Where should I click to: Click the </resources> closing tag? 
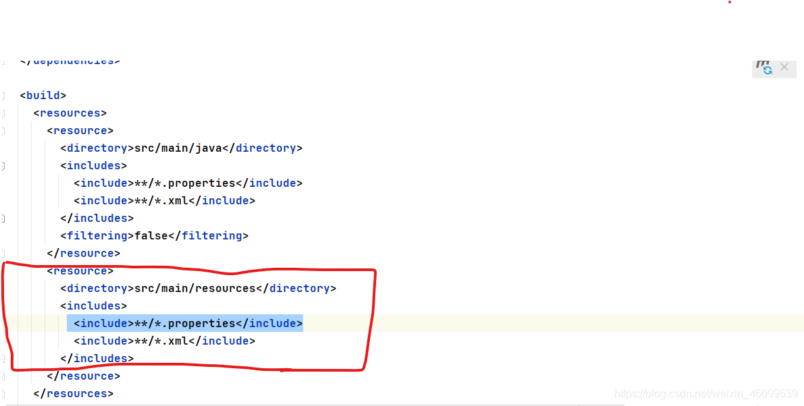point(74,393)
